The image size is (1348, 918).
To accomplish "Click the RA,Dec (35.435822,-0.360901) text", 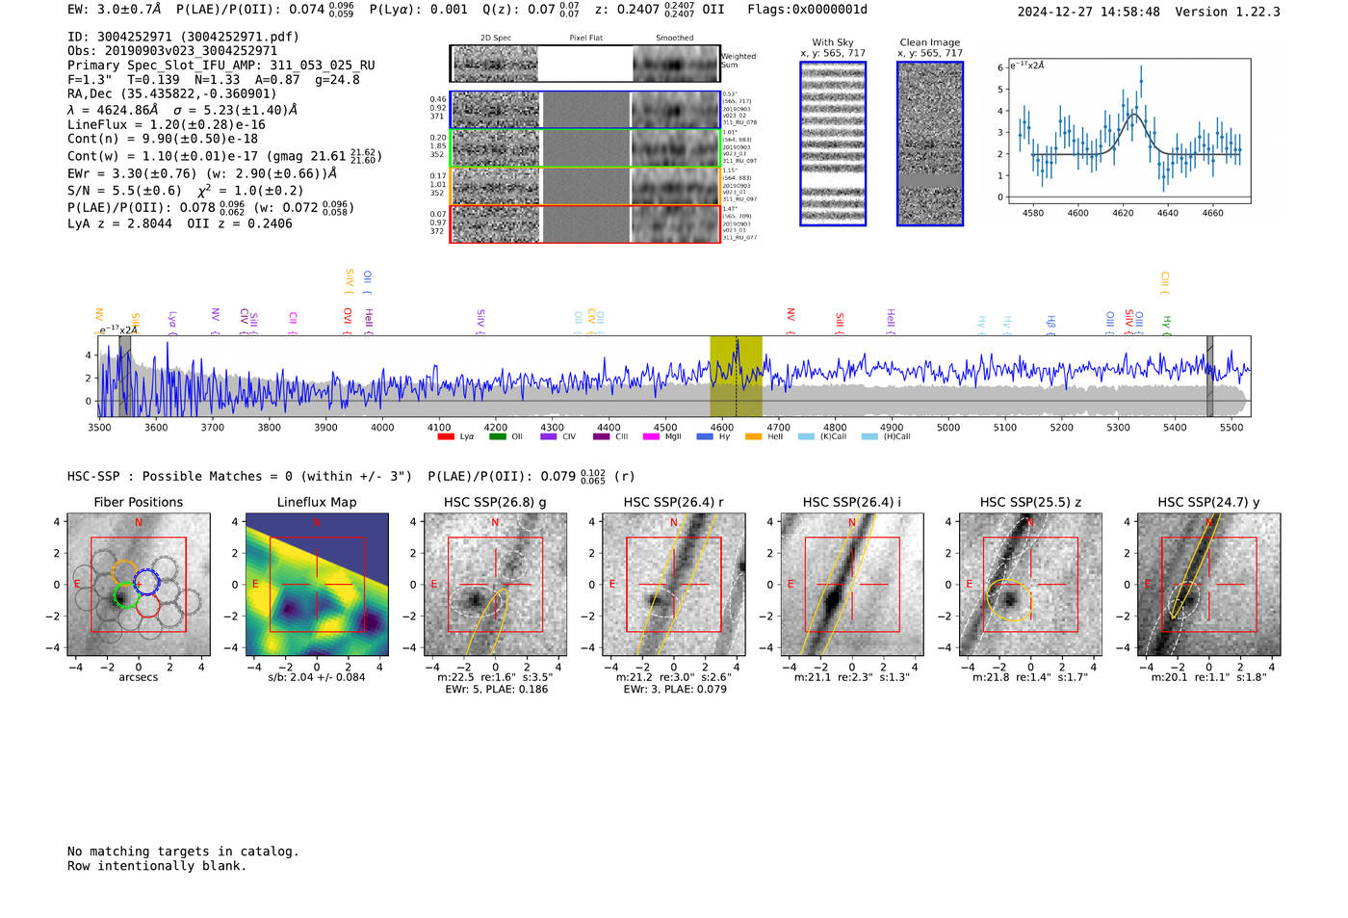I will point(172,93).
